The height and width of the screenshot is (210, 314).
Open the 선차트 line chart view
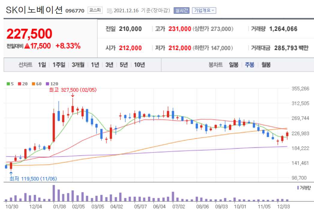click(x=25, y=64)
